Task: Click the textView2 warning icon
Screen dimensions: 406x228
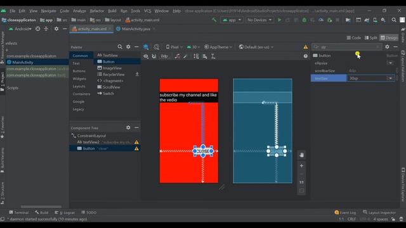Action: pyautogui.click(x=136, y=142)
